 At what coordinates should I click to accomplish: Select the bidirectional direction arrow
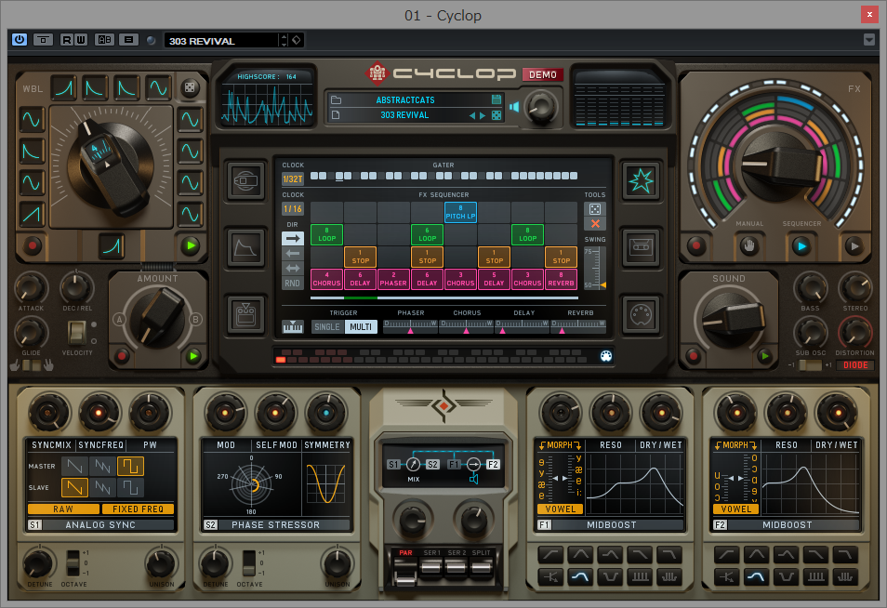pos(293,268)
